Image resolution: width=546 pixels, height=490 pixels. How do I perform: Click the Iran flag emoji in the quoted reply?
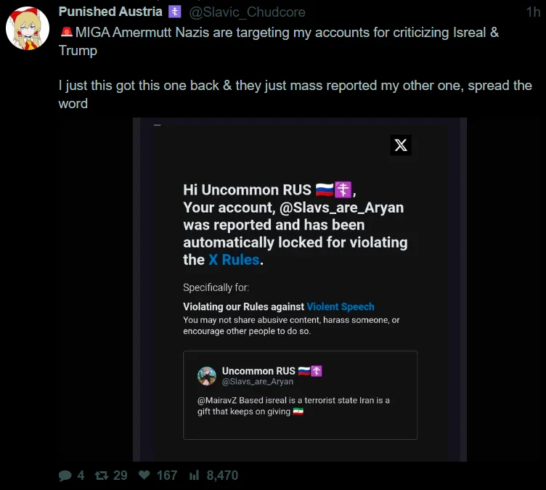[x=298, y=412]
